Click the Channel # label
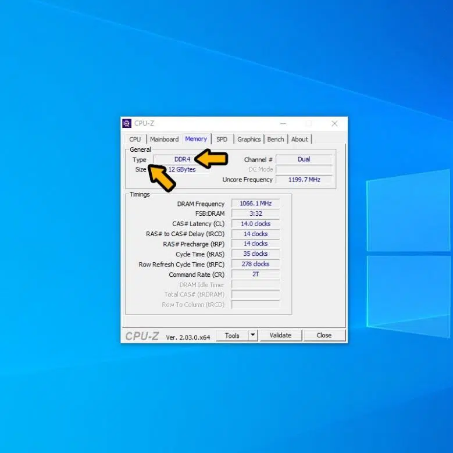This screenshot has height=453, width=453. tap(258, 160)
